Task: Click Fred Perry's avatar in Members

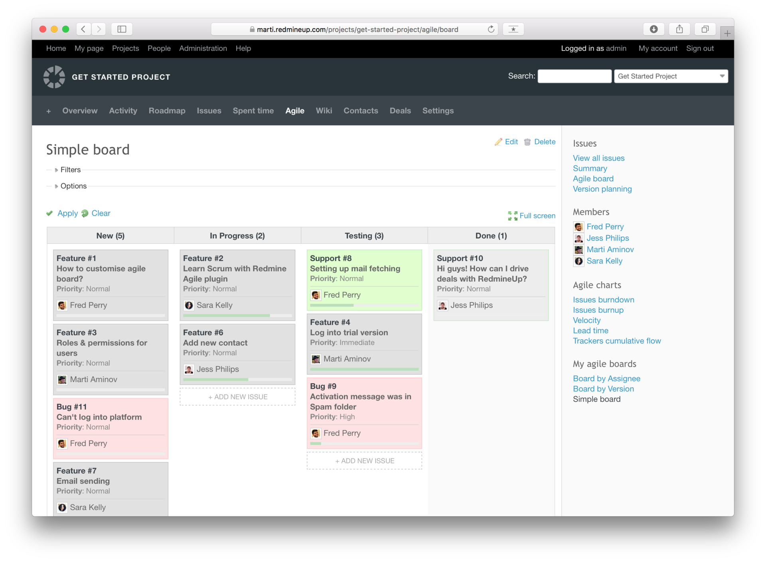Action: (x=578, y=227)
